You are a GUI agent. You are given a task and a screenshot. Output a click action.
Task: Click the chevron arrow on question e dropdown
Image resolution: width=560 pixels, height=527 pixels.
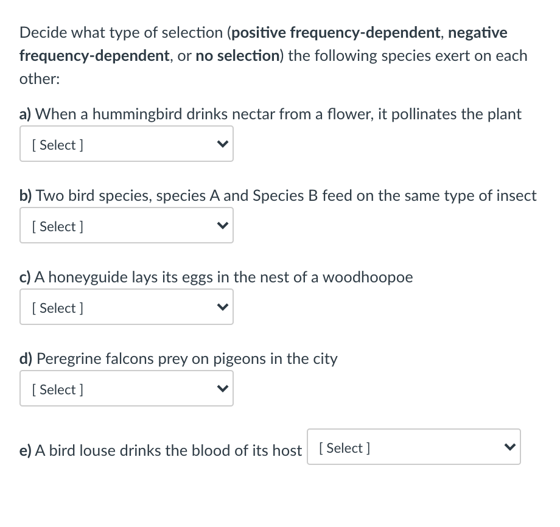point(511,447)
